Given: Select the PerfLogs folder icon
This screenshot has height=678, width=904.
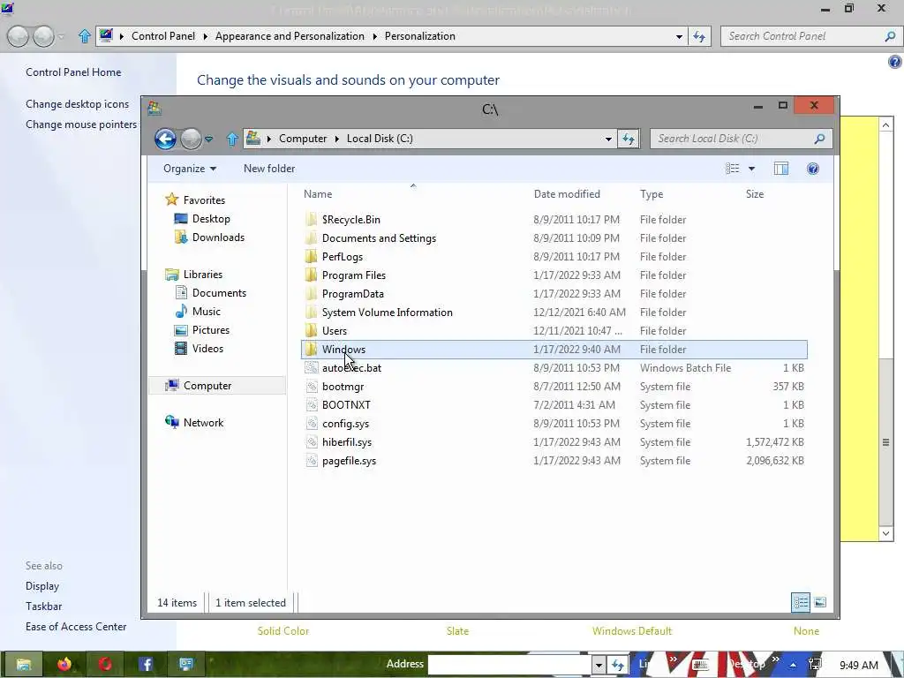Looking at the screenshot, I should [x=311, y=257].
